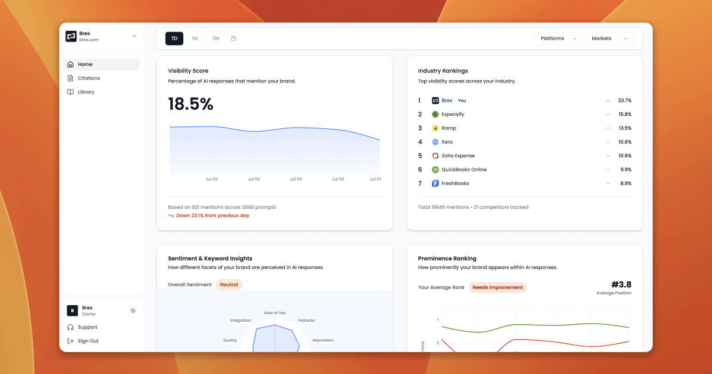This screenshot has width=712, height=374.
Task: Click the Sign Out link
Action: click(88, 341)
